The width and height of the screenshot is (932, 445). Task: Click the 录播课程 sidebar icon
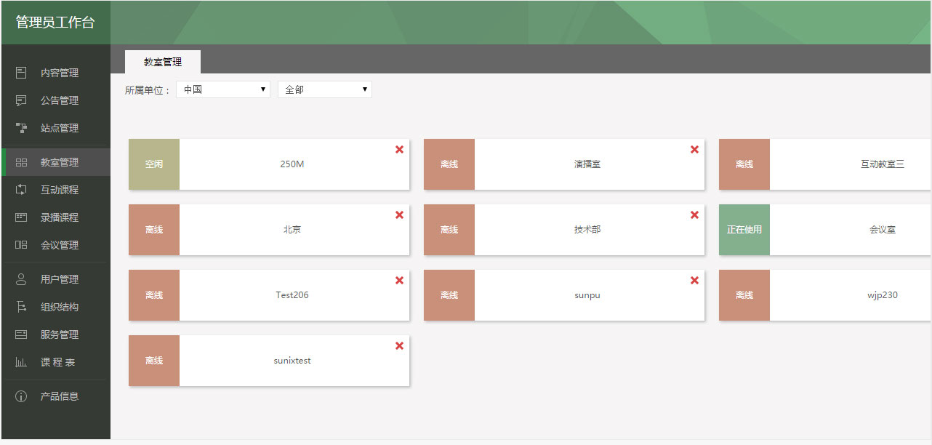coord(21,217)
